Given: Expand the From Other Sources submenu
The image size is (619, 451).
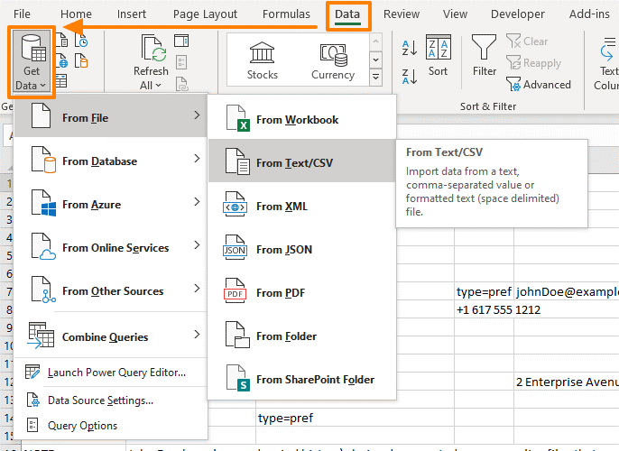Looking at the screenshot, I should [110, 291].
